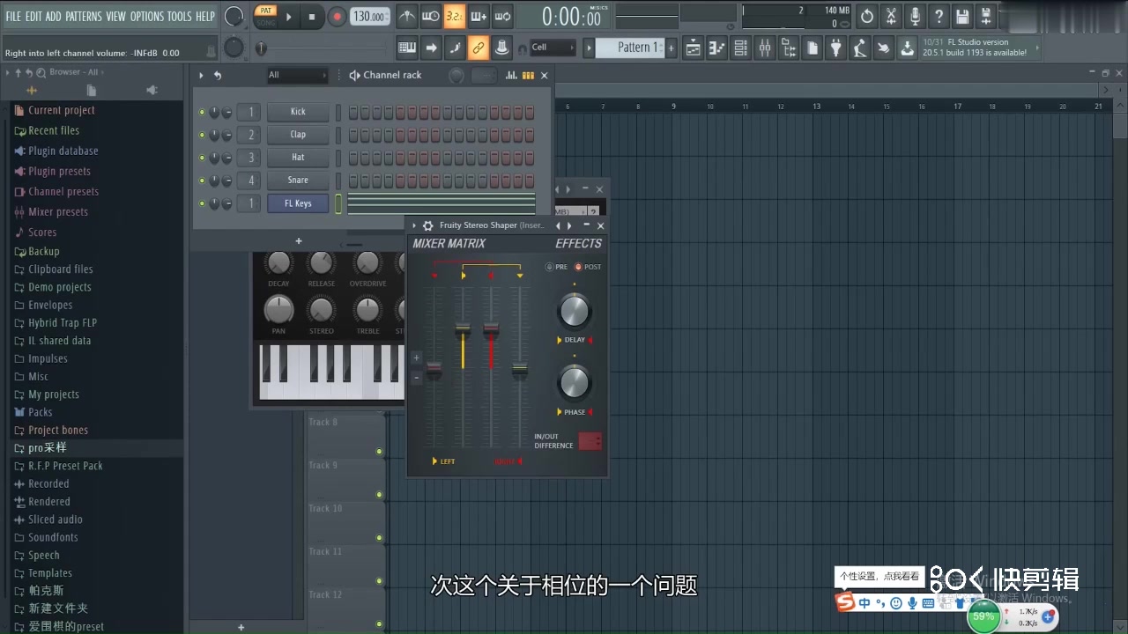Screen dimensions: 1128x634
Task: Click the play button in transport
Action: [288, 16]
